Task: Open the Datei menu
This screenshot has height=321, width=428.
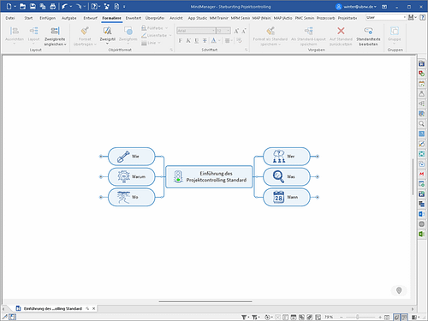Action: [x=10, y=18]
